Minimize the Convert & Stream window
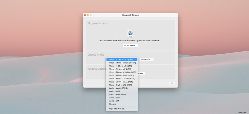This screenshot has height=114, width=249. (x=88, y=15)
